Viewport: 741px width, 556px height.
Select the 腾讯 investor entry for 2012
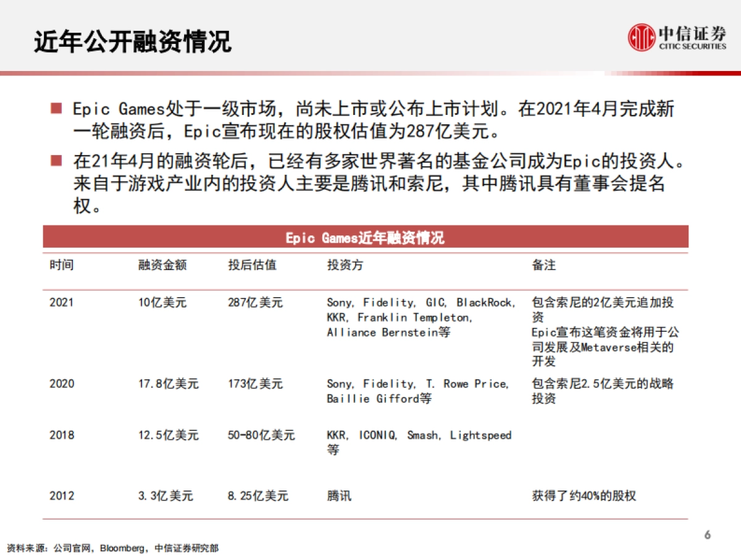339,495
